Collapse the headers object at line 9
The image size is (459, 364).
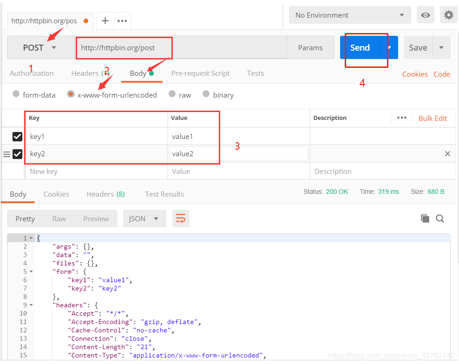pyautogui.click(x=31, y=305)
